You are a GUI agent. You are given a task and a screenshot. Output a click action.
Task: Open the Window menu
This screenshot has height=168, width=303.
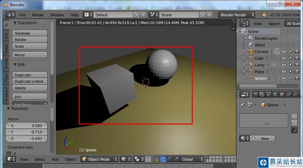pos(57,15)
